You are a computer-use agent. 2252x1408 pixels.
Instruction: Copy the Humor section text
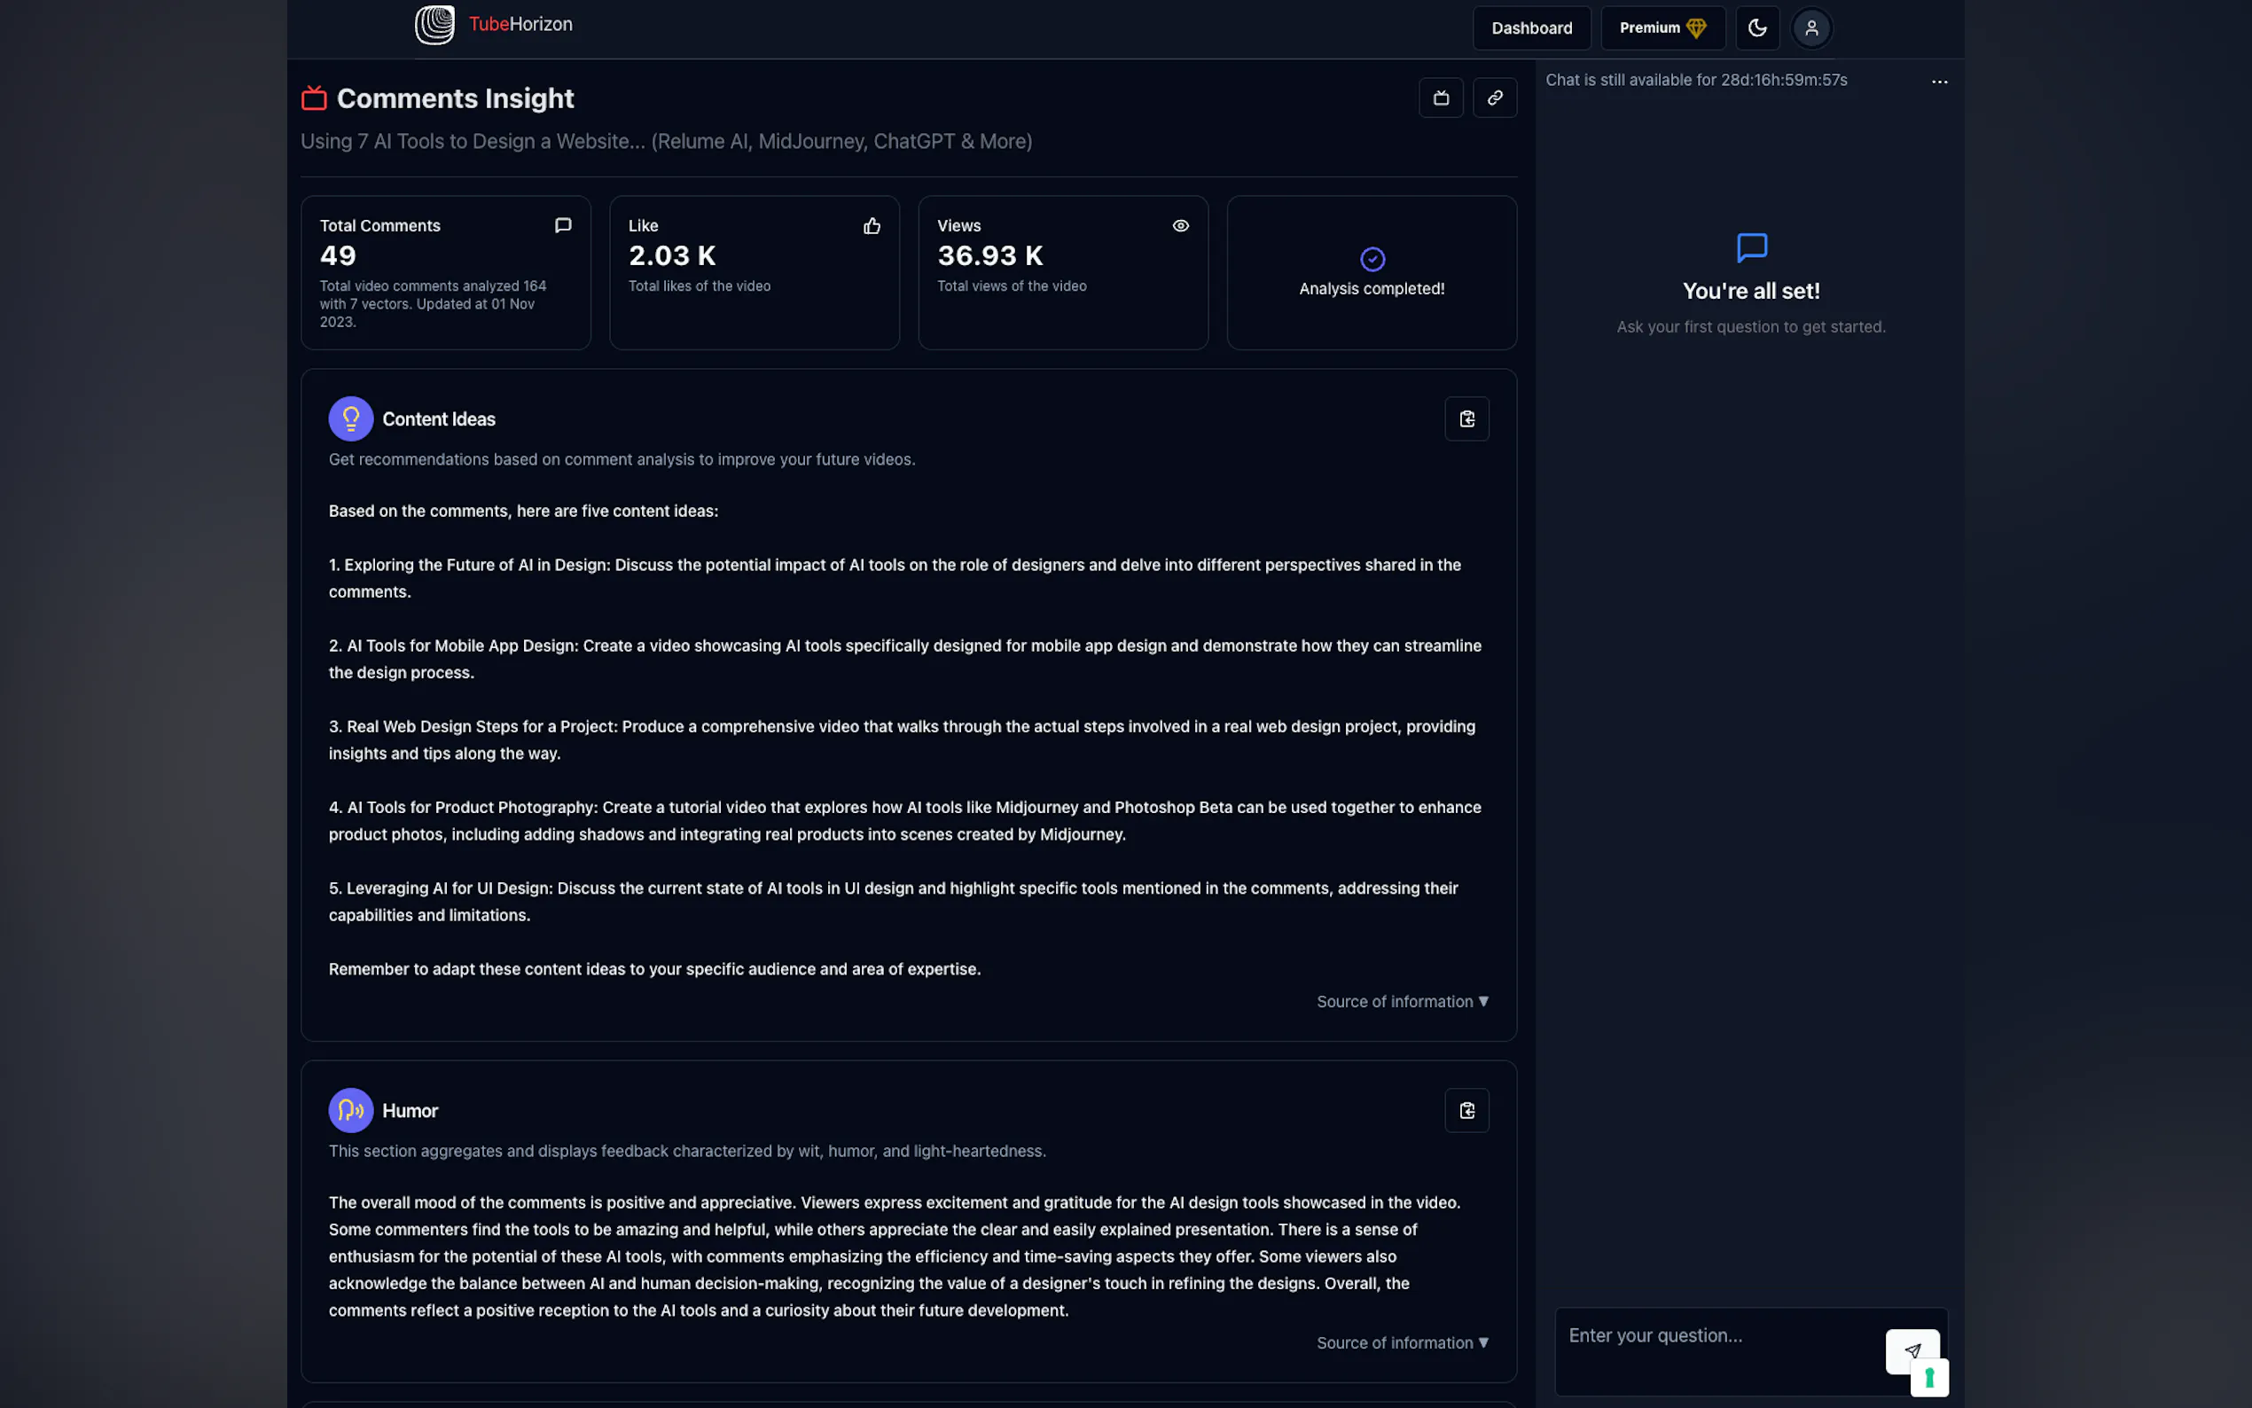1466,1110
